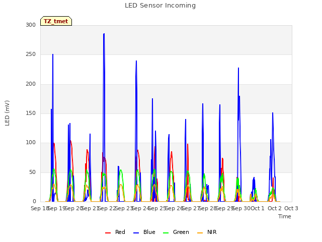Screen dimensions: 322x242
Task: Click the blue peak near 150 mV on Oct 2
Action: click(x=273, y=113)
